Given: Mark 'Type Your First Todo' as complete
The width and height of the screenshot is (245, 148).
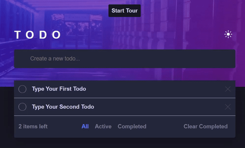Looking at the screenshot, I should 22,89.
